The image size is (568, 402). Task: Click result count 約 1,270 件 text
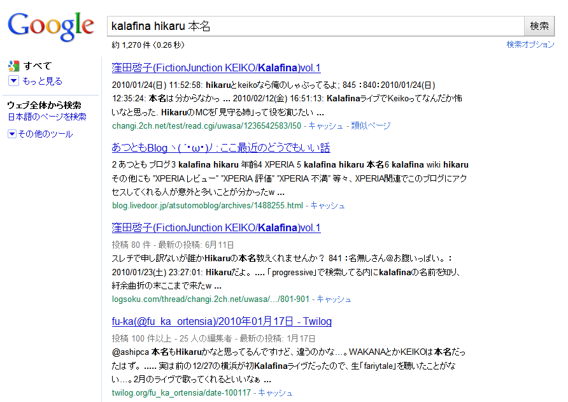(x=131, y=45)
